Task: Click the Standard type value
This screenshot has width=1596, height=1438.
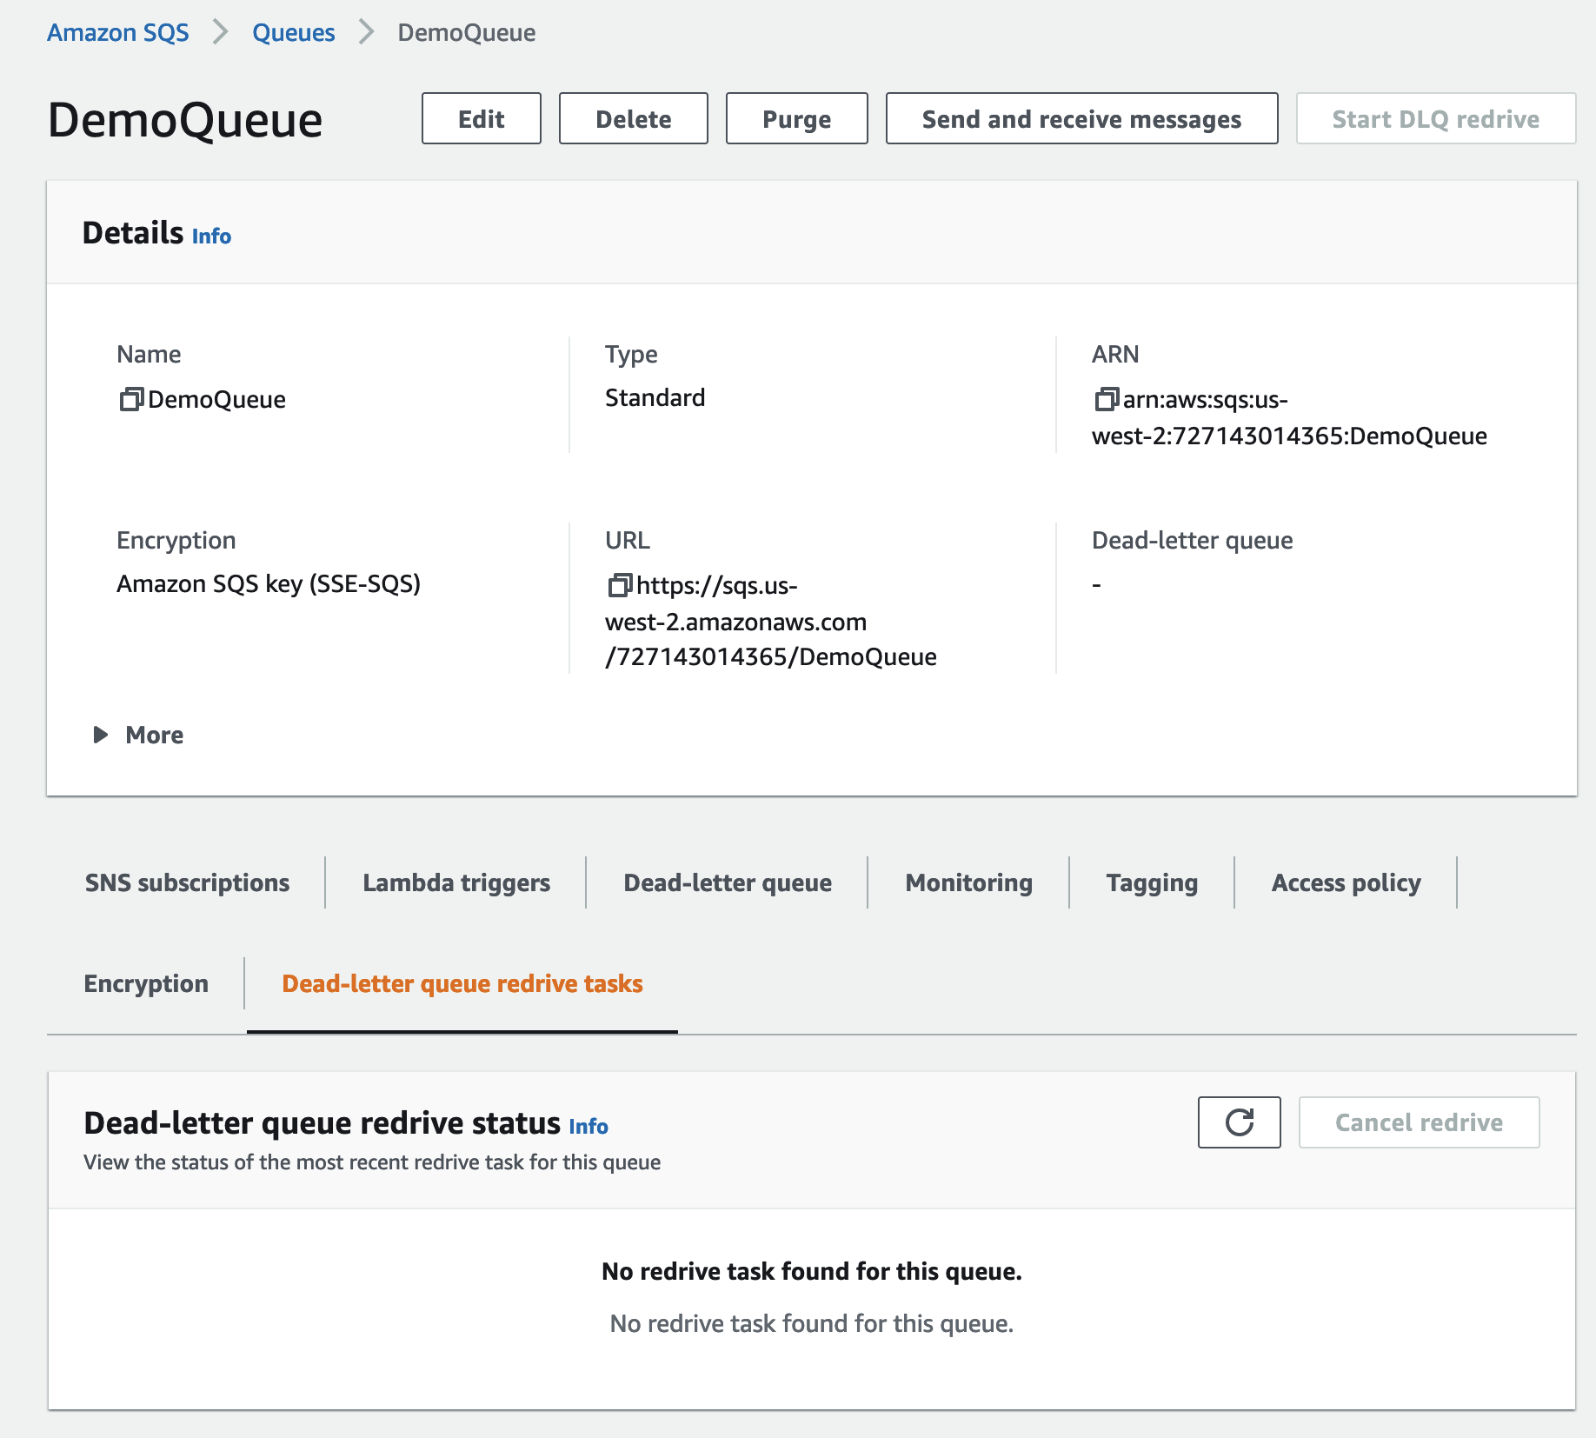Action: pyautogui.click(x=655, y=397)
